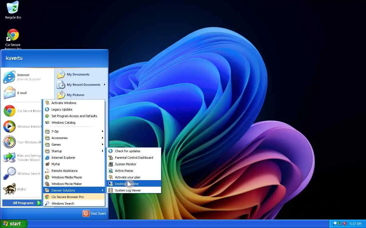Select Desktop Remoter in the submenu

click(x=134, y=184)
